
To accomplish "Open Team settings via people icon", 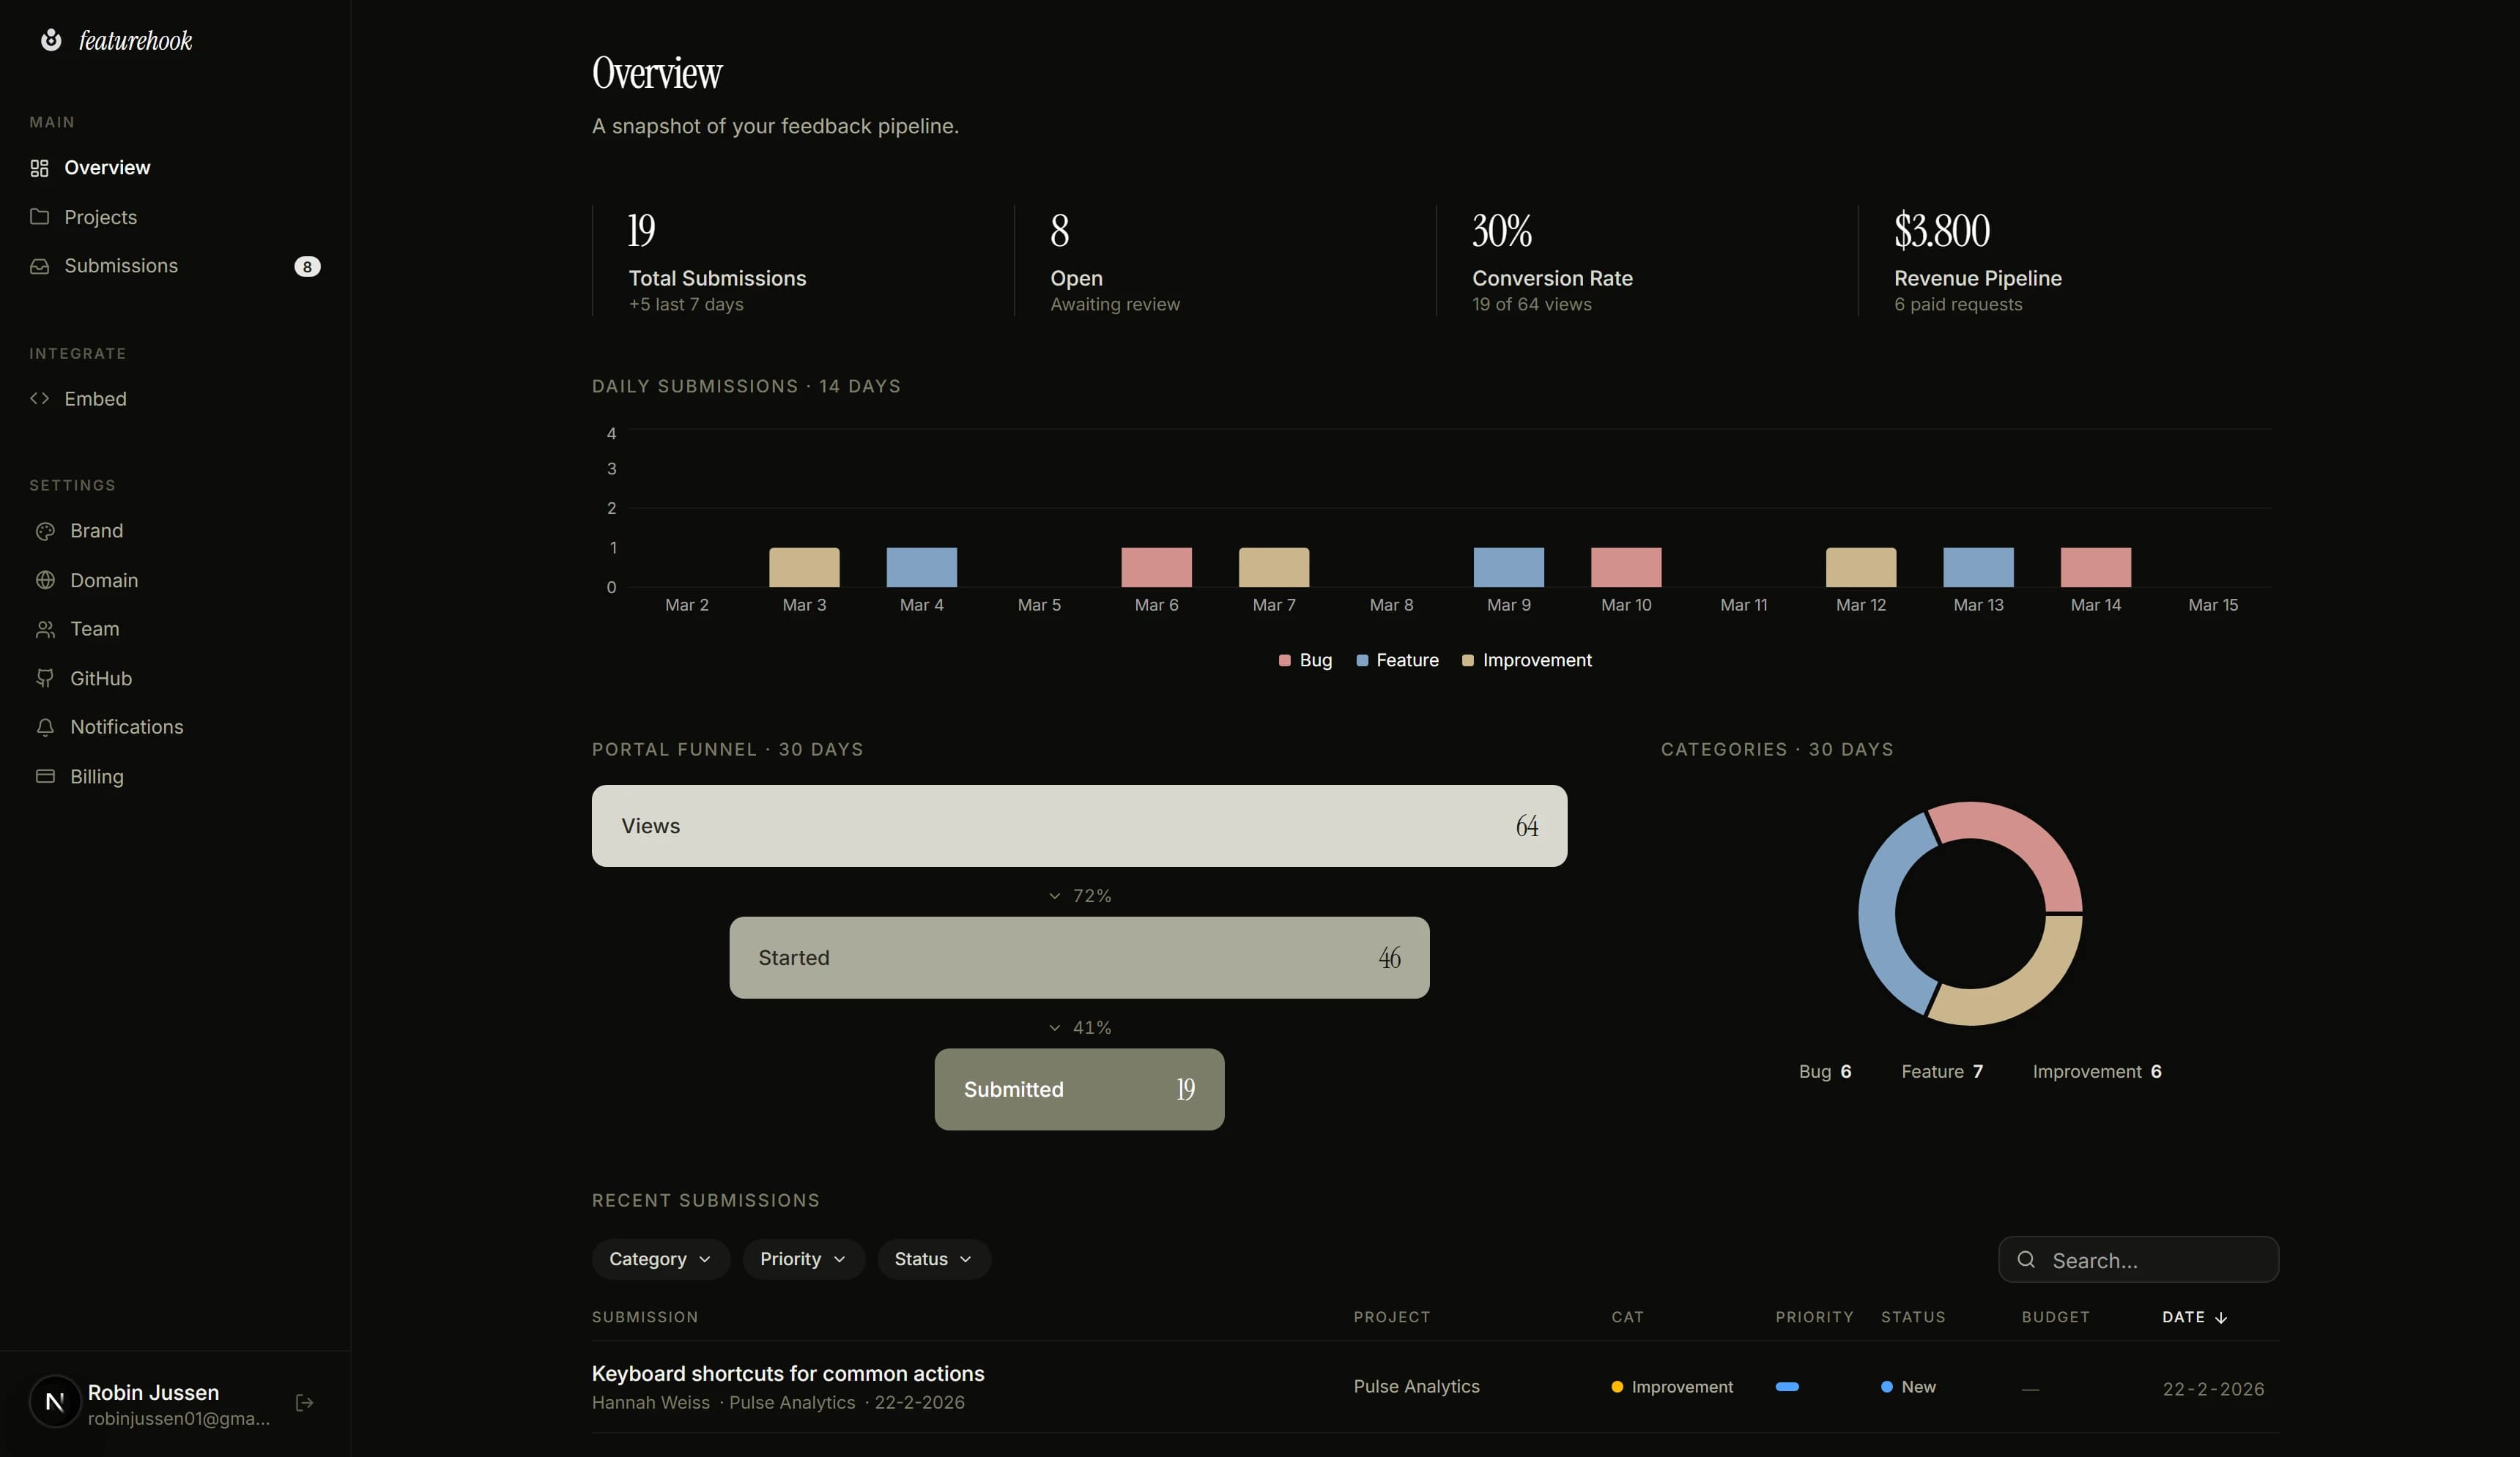I will [45, 629].
